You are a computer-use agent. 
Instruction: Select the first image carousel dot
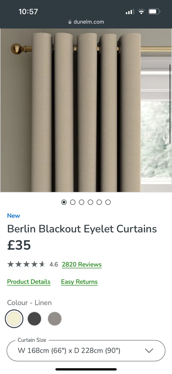64,202
